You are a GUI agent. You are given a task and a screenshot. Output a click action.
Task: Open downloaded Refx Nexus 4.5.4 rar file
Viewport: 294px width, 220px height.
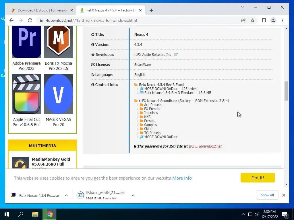pos(35,195)
